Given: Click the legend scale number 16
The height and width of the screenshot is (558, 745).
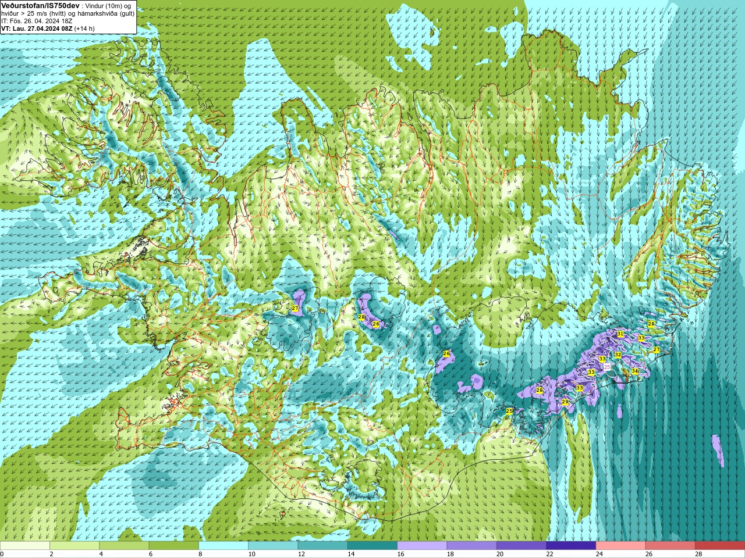Looking at the screenshot, I should pos(401,554).
